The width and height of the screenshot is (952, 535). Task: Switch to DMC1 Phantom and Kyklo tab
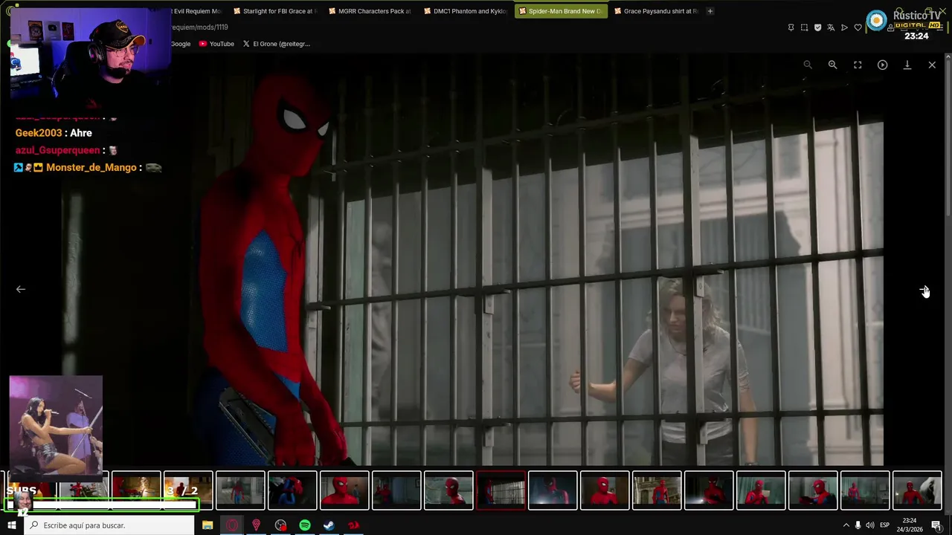pos(465,11)
